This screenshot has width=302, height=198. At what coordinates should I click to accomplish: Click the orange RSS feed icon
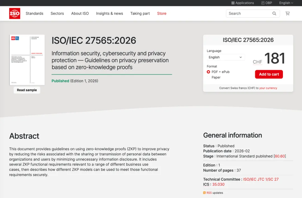coord(204,193)
